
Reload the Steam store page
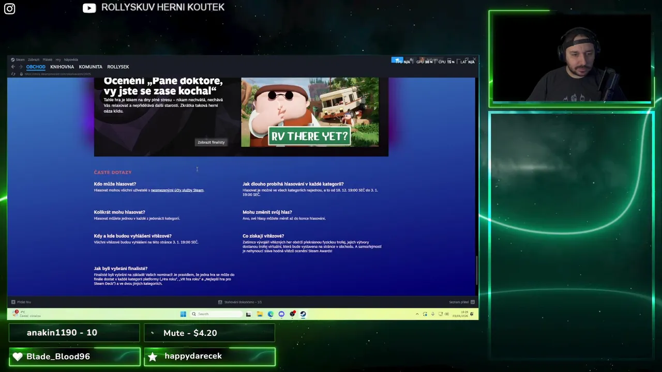(13, 74)
